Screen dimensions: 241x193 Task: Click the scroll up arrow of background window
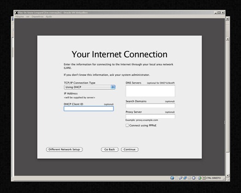point(228,39)
